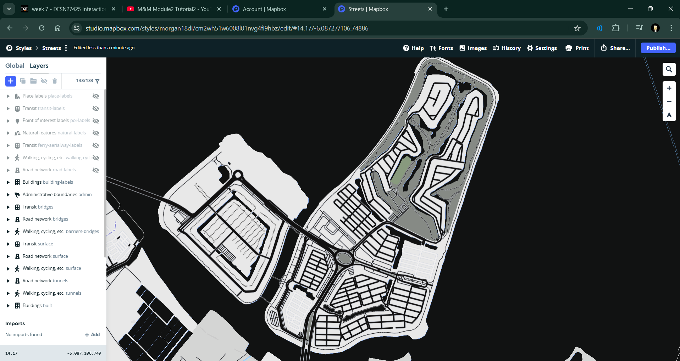Zoom in on the map
The image size is (680, 361).
tap(669, 88)
